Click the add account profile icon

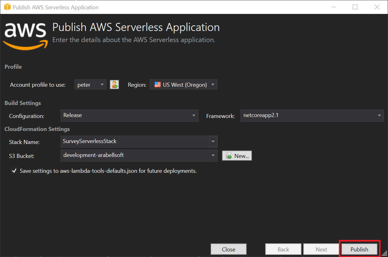(x=114, y=85)
